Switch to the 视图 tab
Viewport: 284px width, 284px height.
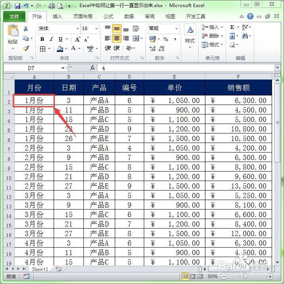[x=170, y=17]
